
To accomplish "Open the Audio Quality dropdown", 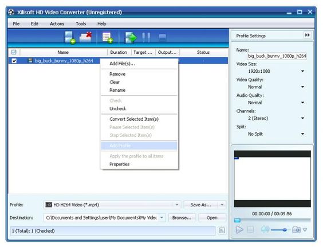I will click(302, 103).
